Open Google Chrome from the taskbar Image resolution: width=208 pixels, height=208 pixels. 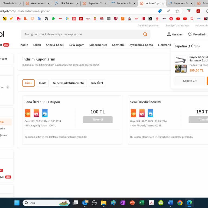tap(180, 203)
